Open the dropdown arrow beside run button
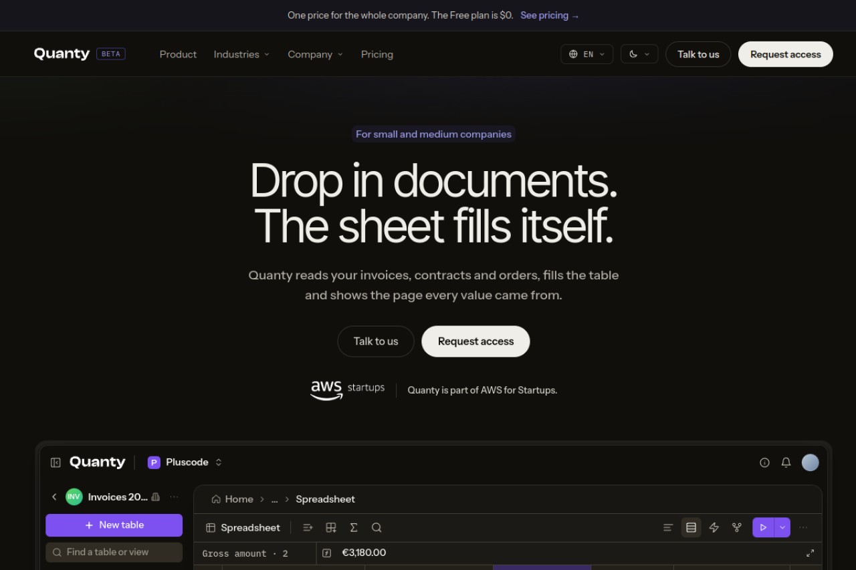Image resolution: width=856 pixels, height=570 pixels. (782, 528)
